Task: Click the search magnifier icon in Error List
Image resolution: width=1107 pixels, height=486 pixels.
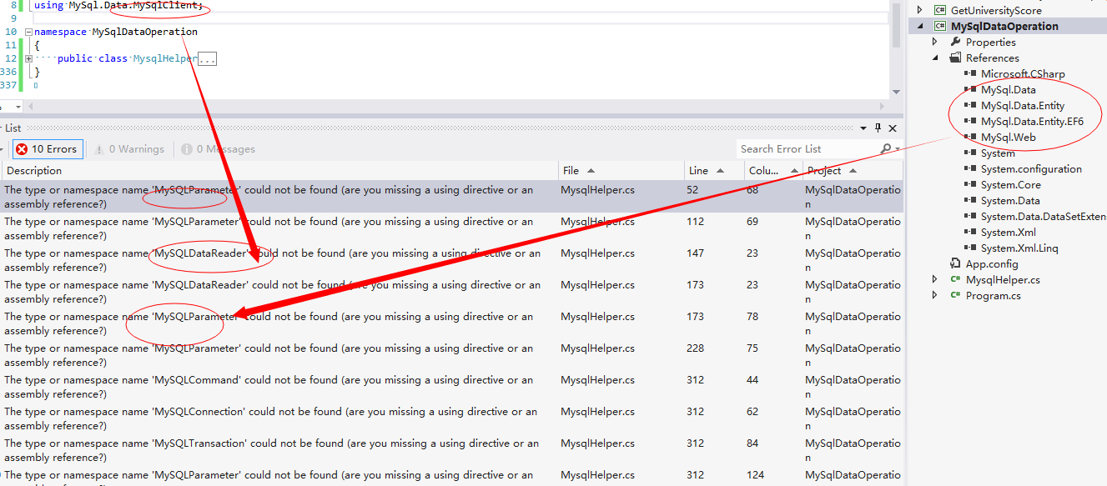Action: pos(886,149)
